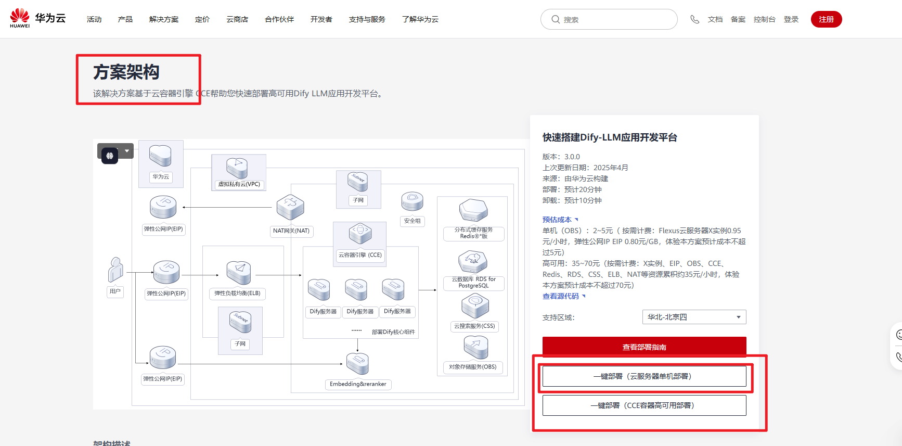Click the 虚拟私有云(VPC) icon

click(x=237, y=168)
